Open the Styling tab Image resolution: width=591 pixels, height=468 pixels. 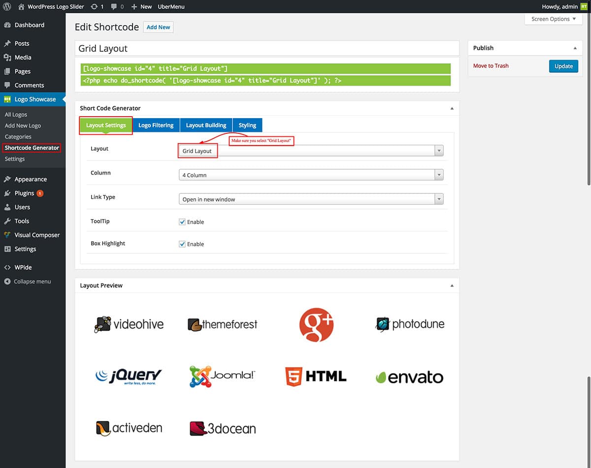tap(247, 125)
